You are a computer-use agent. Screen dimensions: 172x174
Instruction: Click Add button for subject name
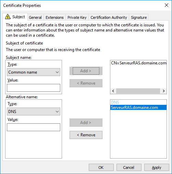86,71
